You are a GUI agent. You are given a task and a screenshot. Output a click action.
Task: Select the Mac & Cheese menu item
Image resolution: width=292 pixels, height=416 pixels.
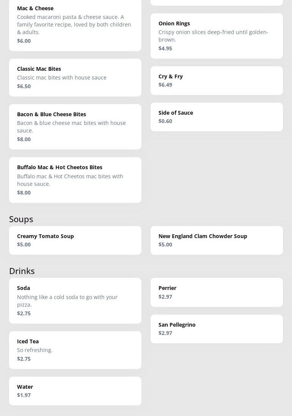point(75,24)
